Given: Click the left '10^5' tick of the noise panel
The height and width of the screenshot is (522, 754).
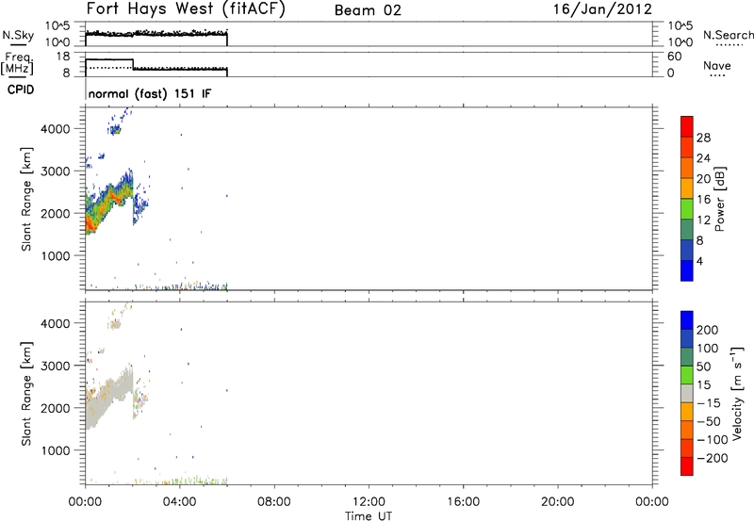Looking at the screenshot, I should pyautogui.click(x=57, y=26).
